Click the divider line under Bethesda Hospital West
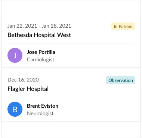 click(71, 43)
